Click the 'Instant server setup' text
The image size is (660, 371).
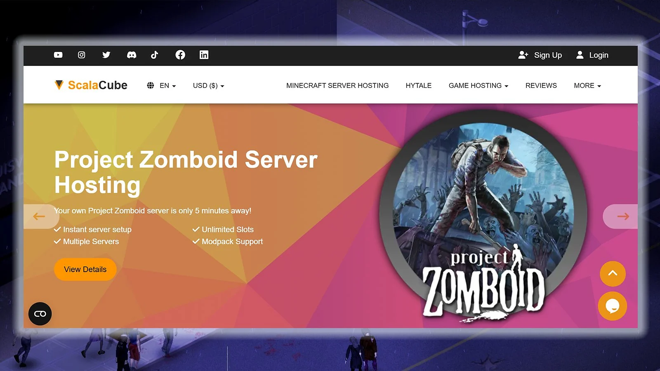[x=97, y=230]
